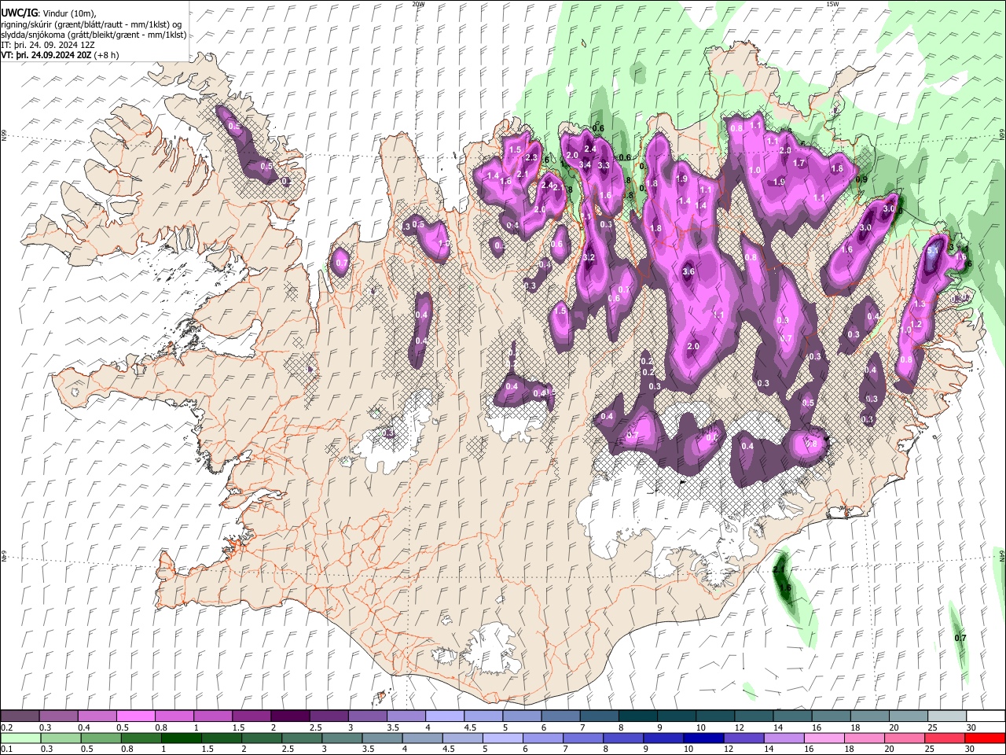This screenshot has height=755, width=1006.
Task: Select the 3.4 value on the north coast
Action: [585, 165]
